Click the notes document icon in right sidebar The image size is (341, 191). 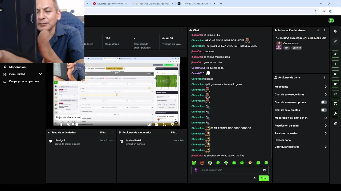[x=335, y=74]
